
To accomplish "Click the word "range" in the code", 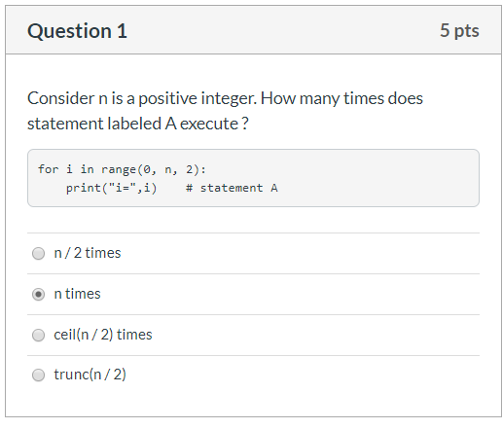I will [119, 169].
